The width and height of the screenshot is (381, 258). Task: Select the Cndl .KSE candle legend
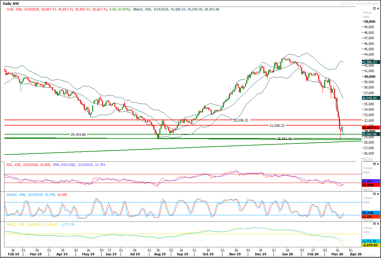pos(69,10)
